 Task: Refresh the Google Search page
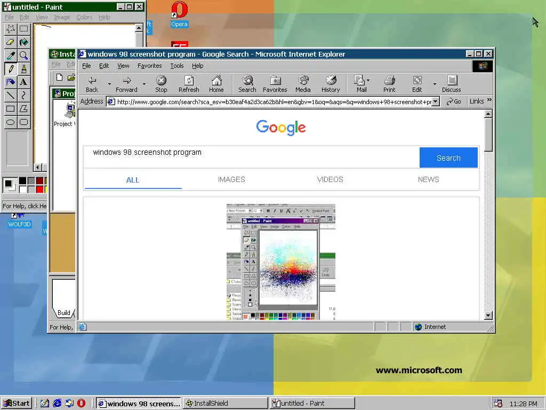(x=189, y=84)
